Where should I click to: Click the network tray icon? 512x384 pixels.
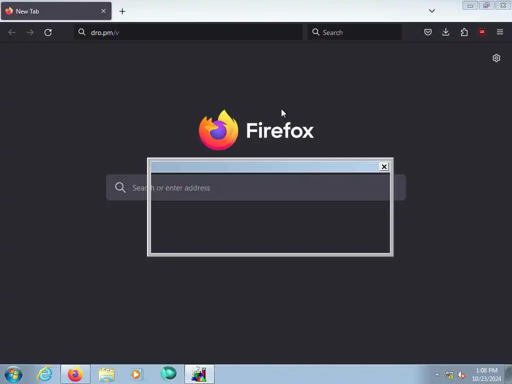449,375
